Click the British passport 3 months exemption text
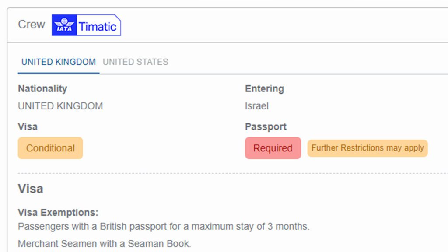 [164, 227]
